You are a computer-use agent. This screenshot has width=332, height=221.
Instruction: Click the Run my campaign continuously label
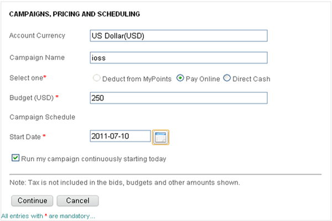click(94, 159)
